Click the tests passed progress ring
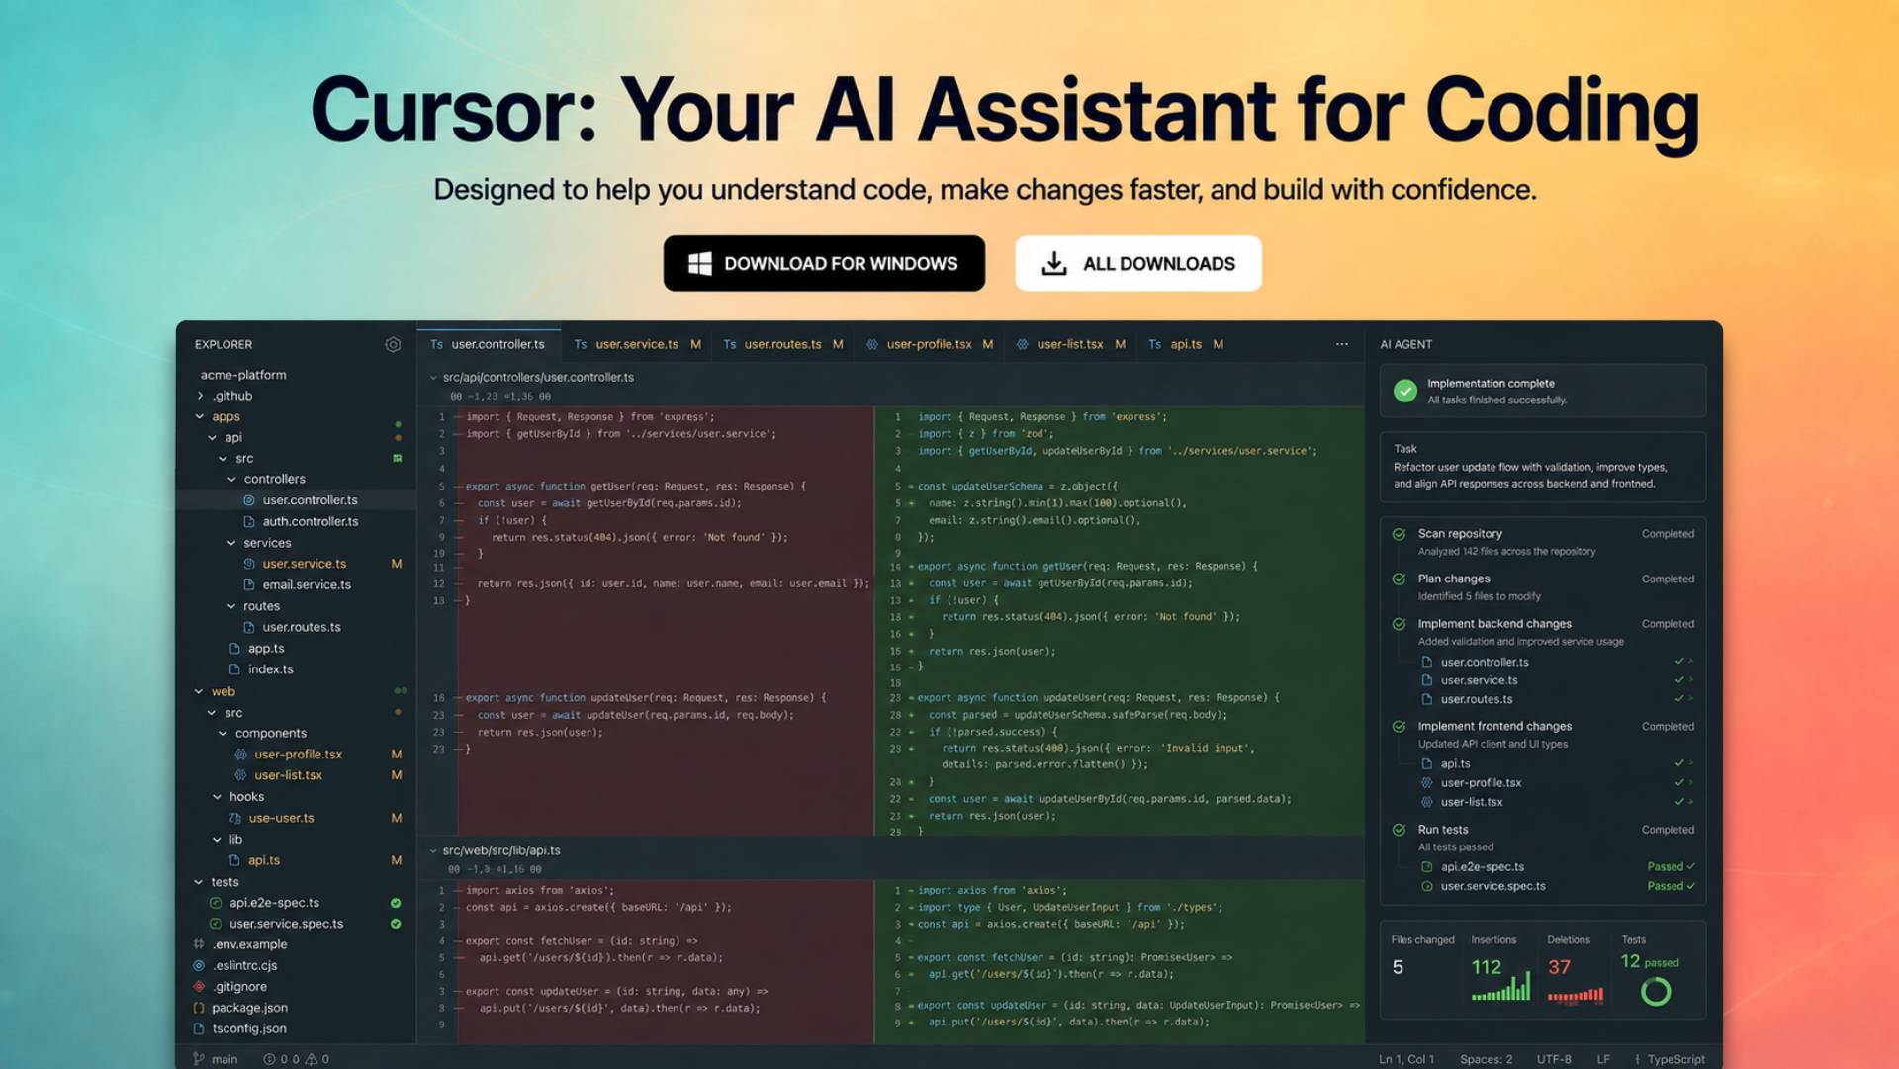Image resolution: width=1899 pixels, height=1069 pixels. pyautogui.click(x=1656, y=992)
